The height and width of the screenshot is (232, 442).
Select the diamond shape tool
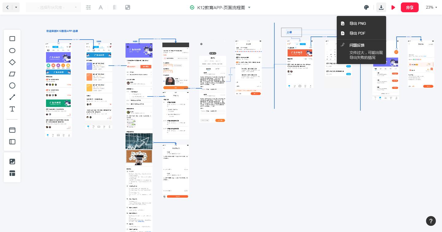coord(12,62)
